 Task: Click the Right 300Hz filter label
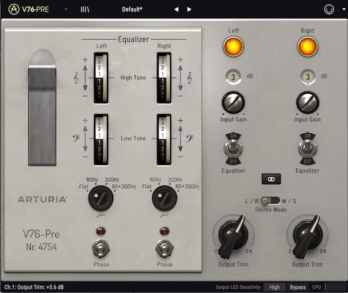(175, 179)
